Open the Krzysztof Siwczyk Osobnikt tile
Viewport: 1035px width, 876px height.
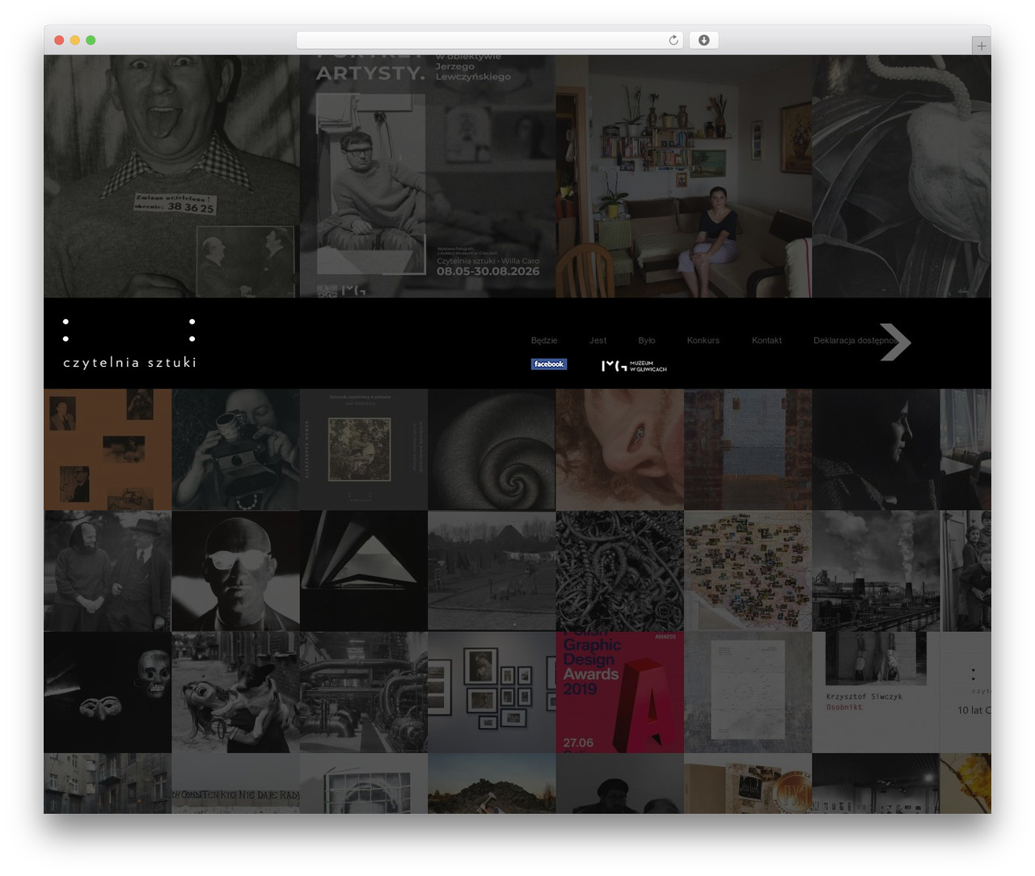click(876, 693)
